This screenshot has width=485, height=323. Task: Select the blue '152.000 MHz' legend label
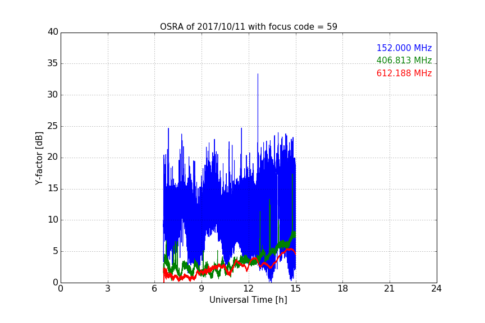pyautogui.click(x=404, y=48)
